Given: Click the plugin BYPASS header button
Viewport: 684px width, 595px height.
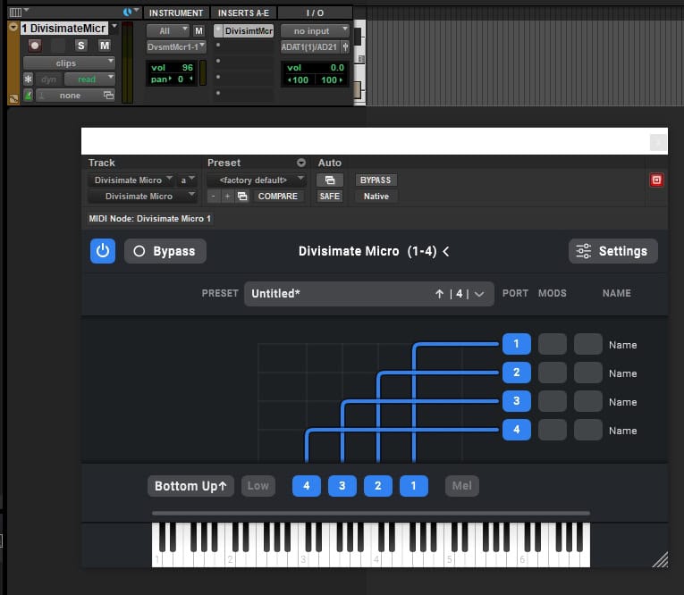Looking at the screenshot, I should click(x=376, y=180).
